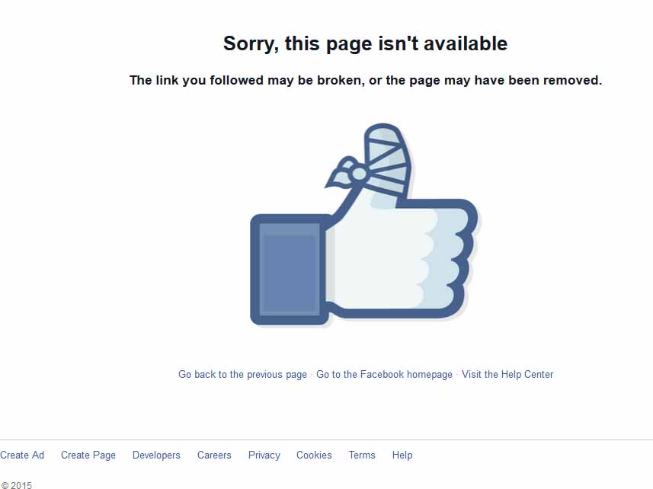Click the horizontal divider above the footer
Screen dimensions: 653x489
click(326, 440)
